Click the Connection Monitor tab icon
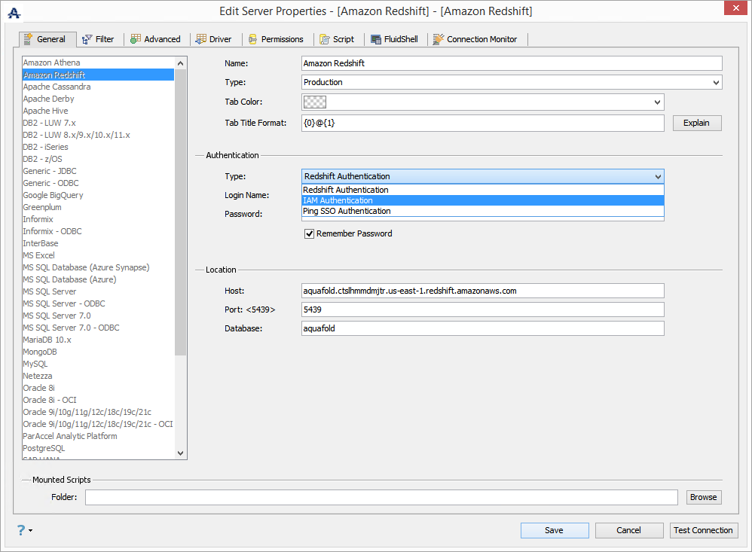This screenshot has width=752, height=552. click(x=439, y=39)
